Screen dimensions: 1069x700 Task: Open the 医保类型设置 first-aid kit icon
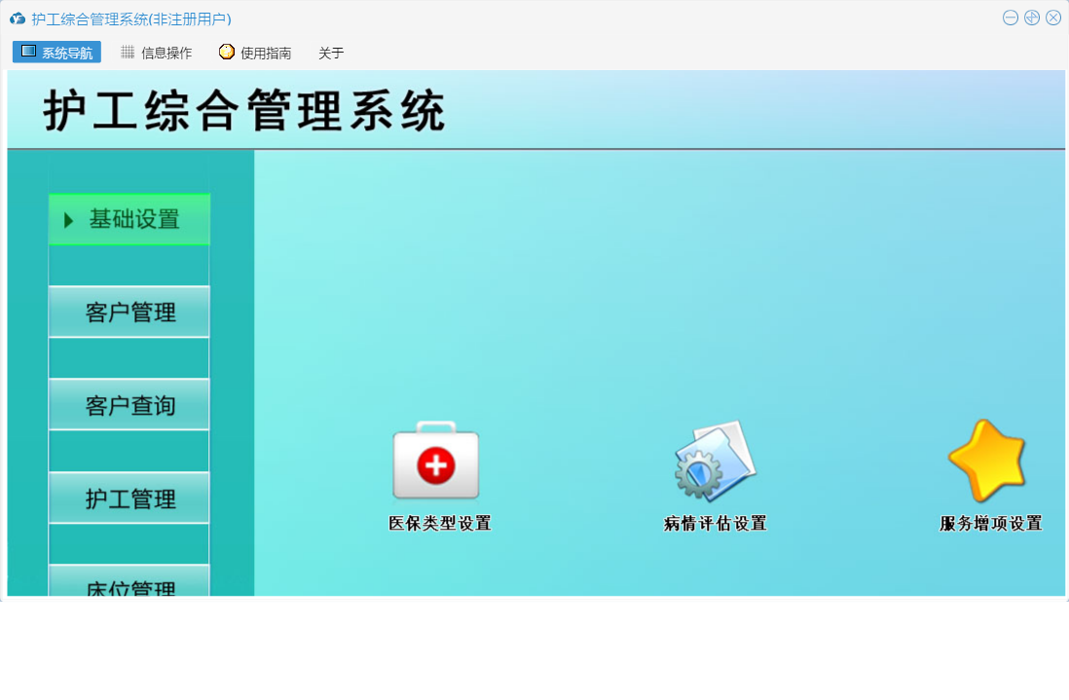[436, 461]
